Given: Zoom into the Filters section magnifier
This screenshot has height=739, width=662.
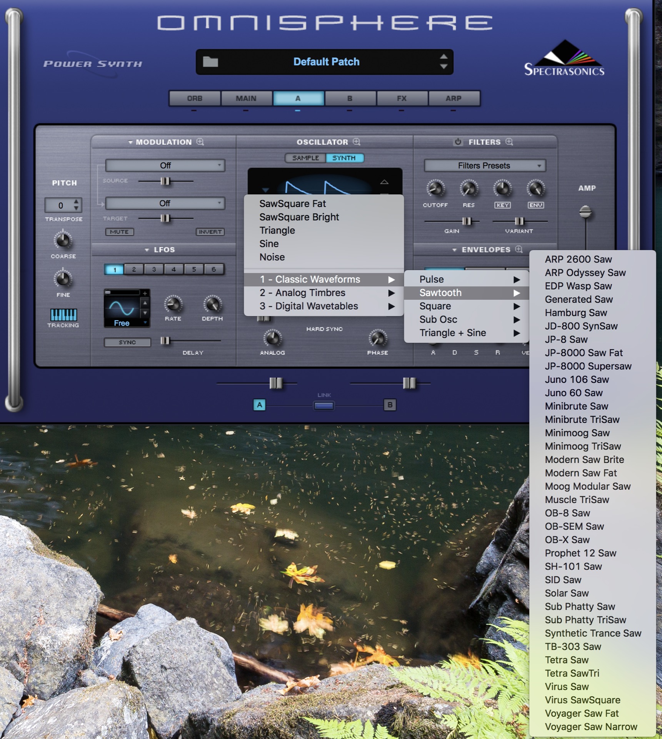Looking at the screenshot, I should 509,142.
